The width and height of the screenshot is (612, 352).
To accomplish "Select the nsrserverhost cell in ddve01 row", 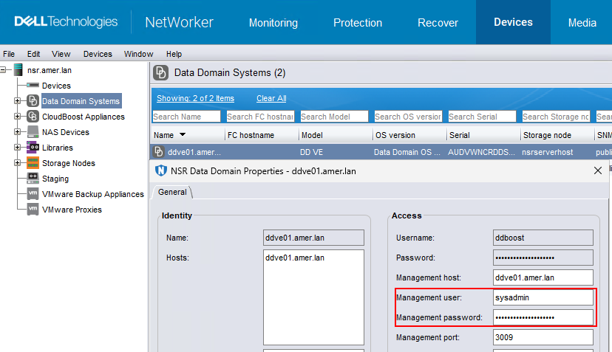I will click(x=547, y=152).
